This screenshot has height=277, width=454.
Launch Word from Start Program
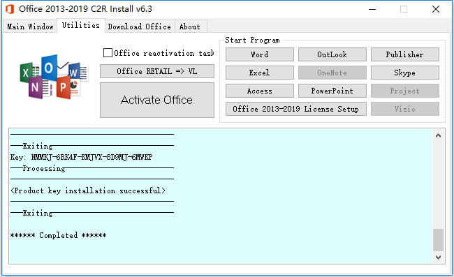coord(260,54)
